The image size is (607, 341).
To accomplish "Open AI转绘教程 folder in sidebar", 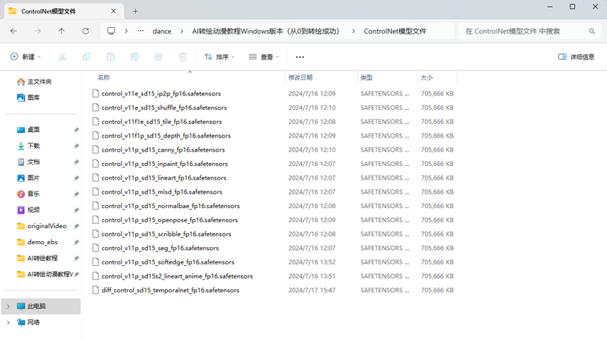I will (x=38, y=258).
